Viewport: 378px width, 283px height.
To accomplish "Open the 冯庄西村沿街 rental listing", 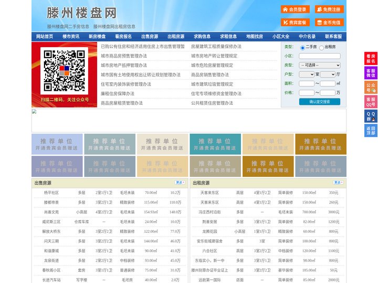I will 209,212.
